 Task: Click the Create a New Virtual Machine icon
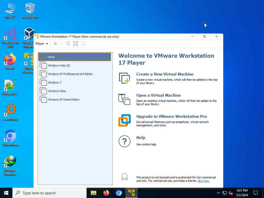coord(125,78)
